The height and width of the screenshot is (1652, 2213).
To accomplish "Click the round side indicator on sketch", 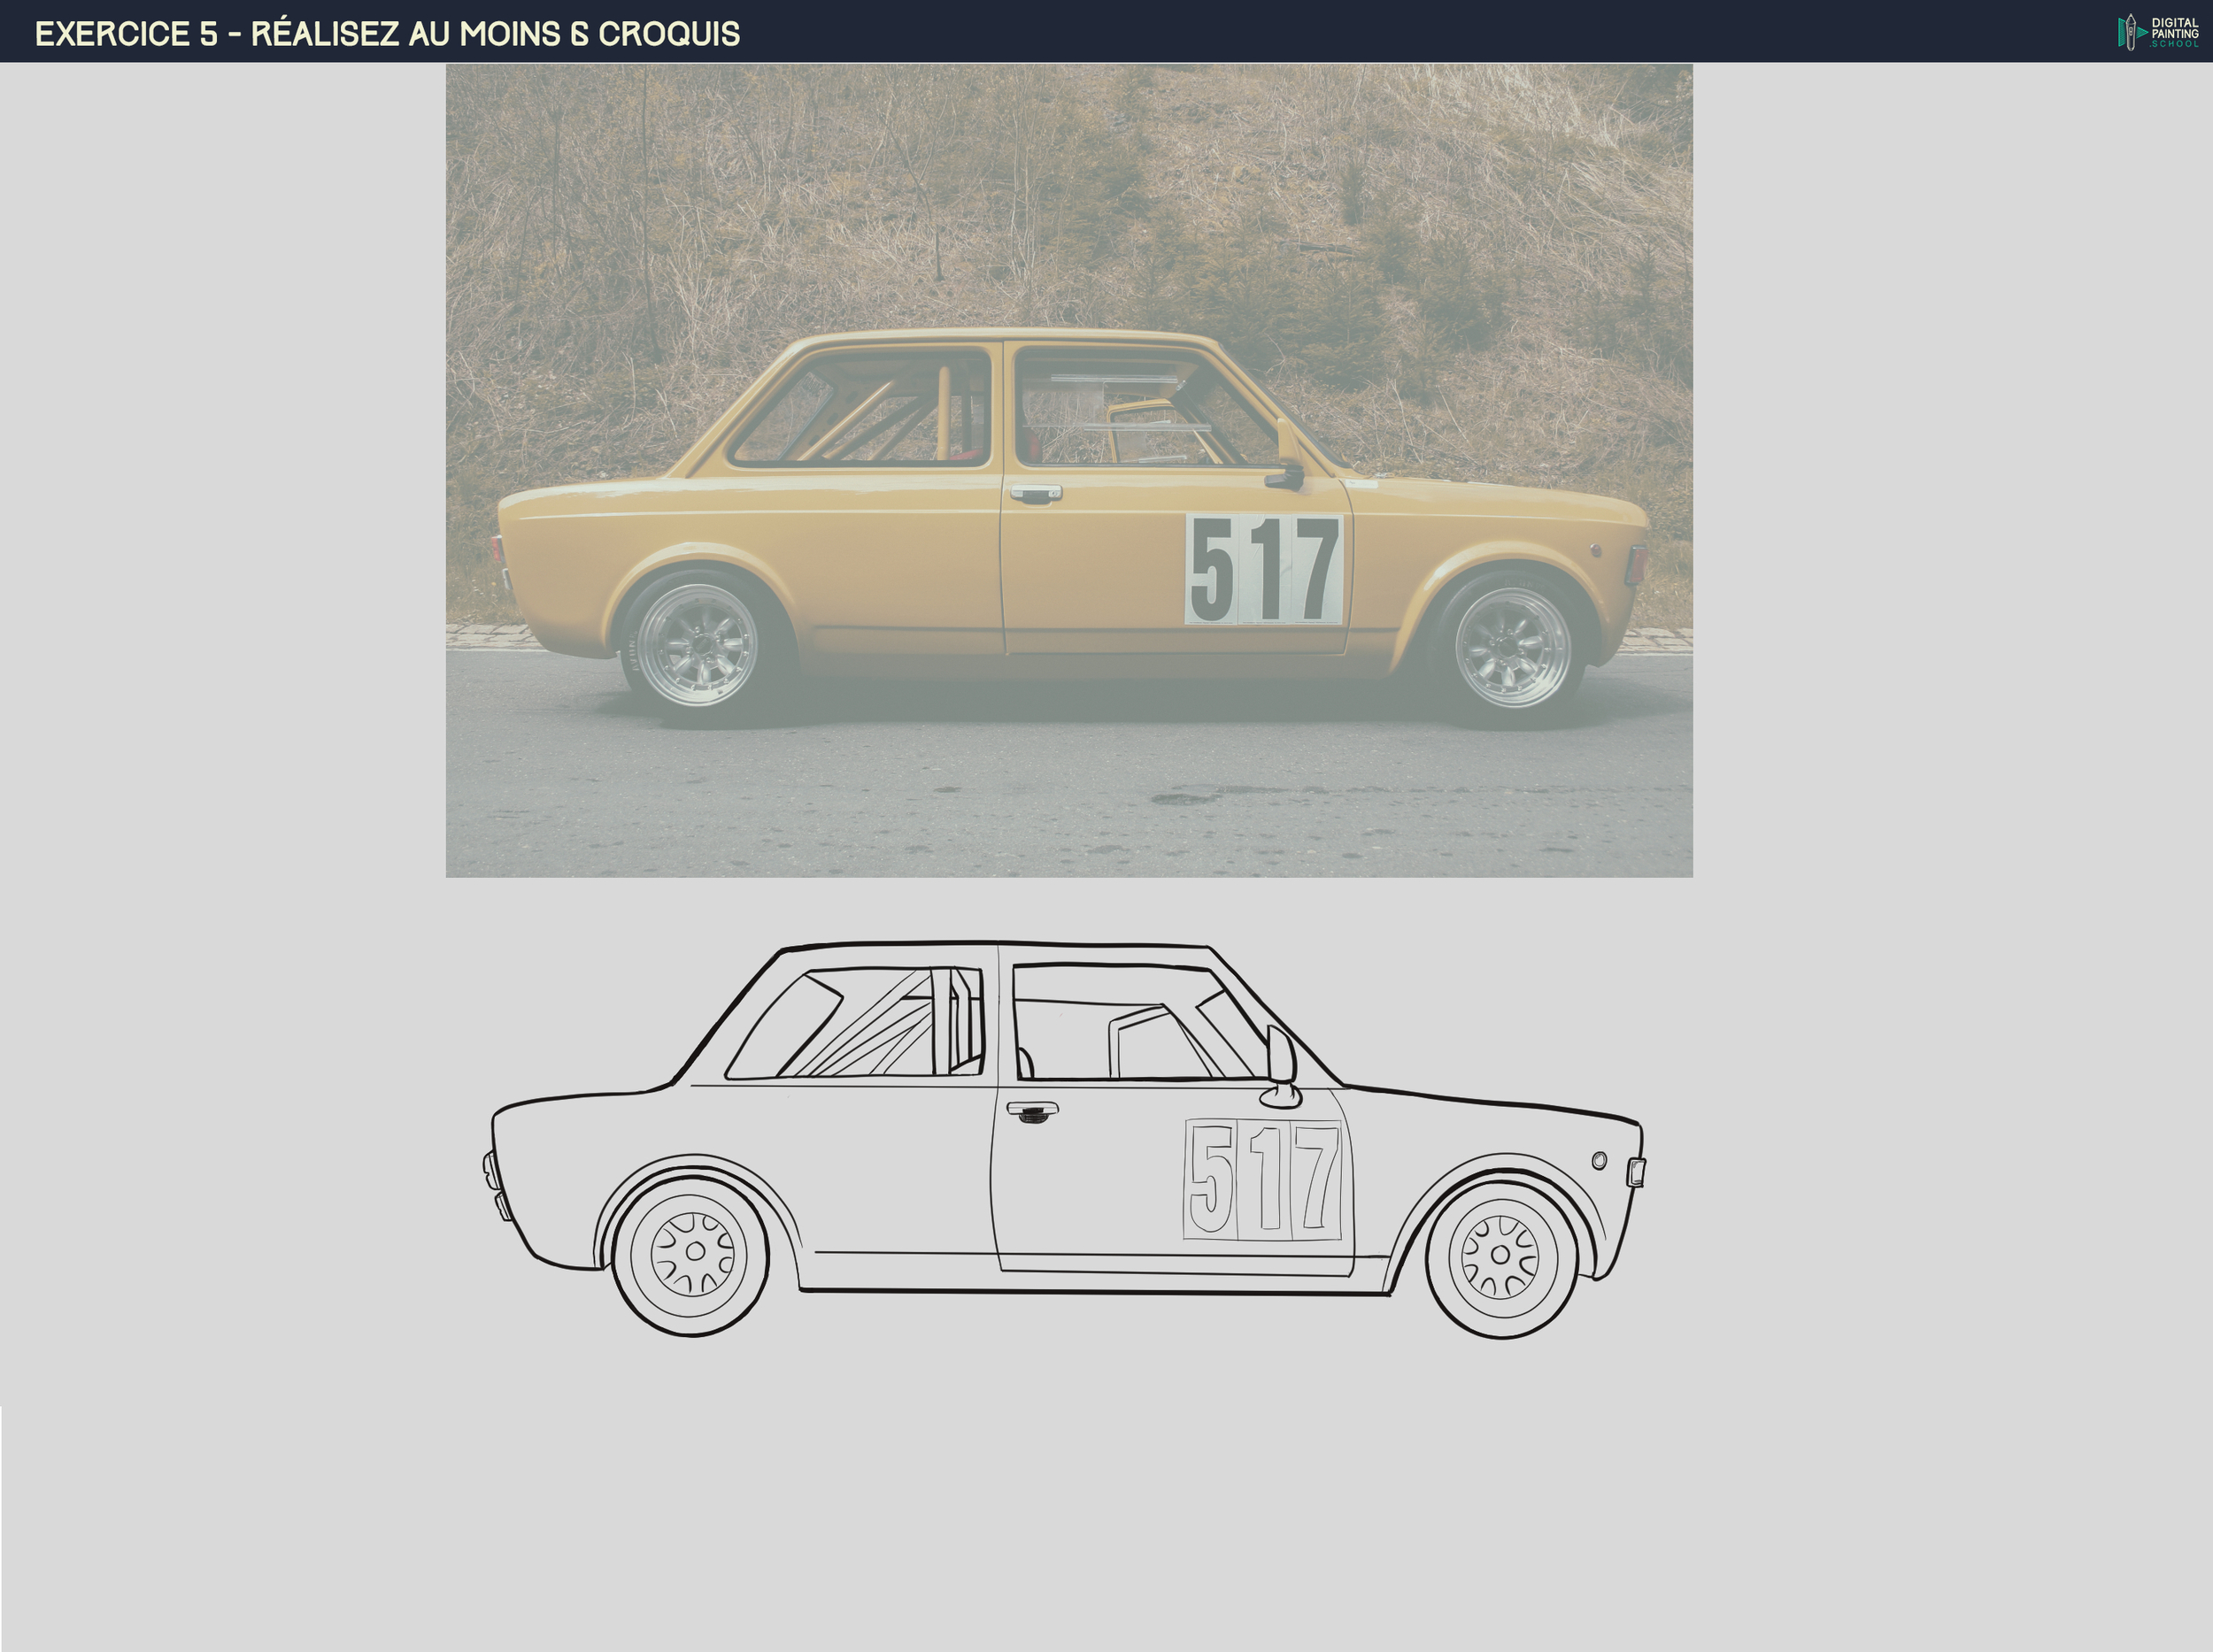I will click(x=1599, y=1160).
